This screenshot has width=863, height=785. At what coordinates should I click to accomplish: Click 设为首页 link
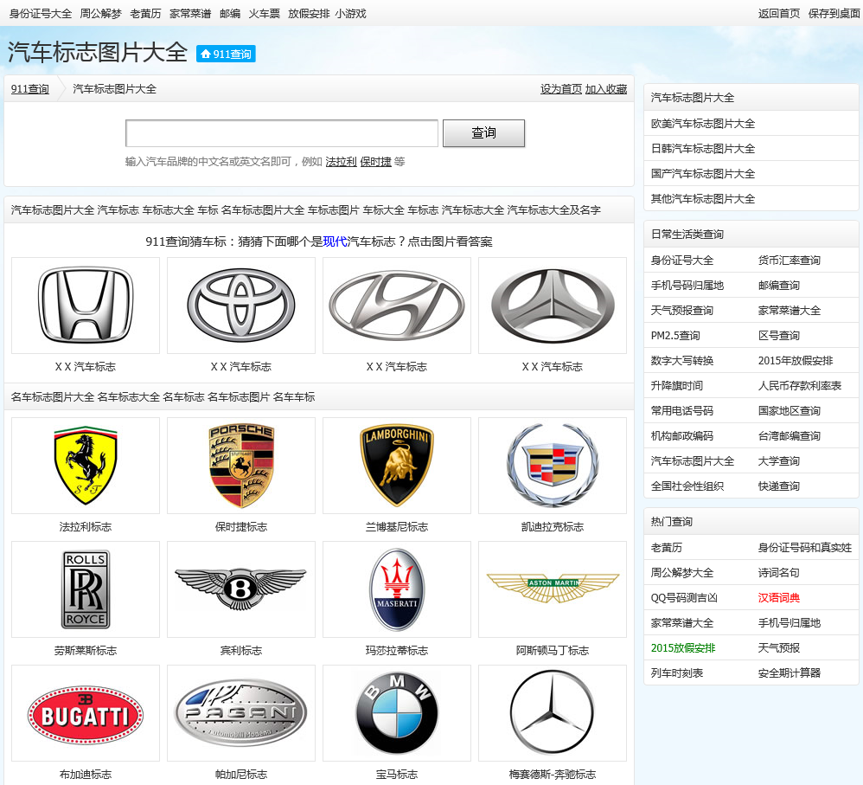[x=561, y=89]
